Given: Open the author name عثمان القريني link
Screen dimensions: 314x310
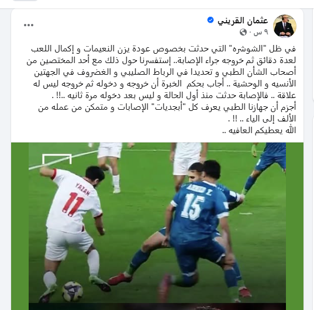Looking at the screenshot, I should pos(243,20).
